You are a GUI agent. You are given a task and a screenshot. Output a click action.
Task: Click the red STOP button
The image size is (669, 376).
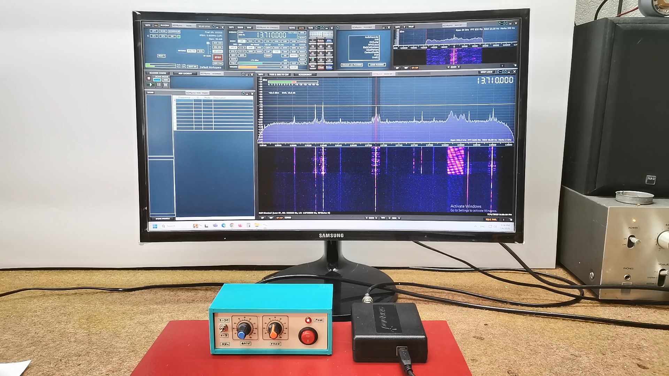[x=218, y=57]
